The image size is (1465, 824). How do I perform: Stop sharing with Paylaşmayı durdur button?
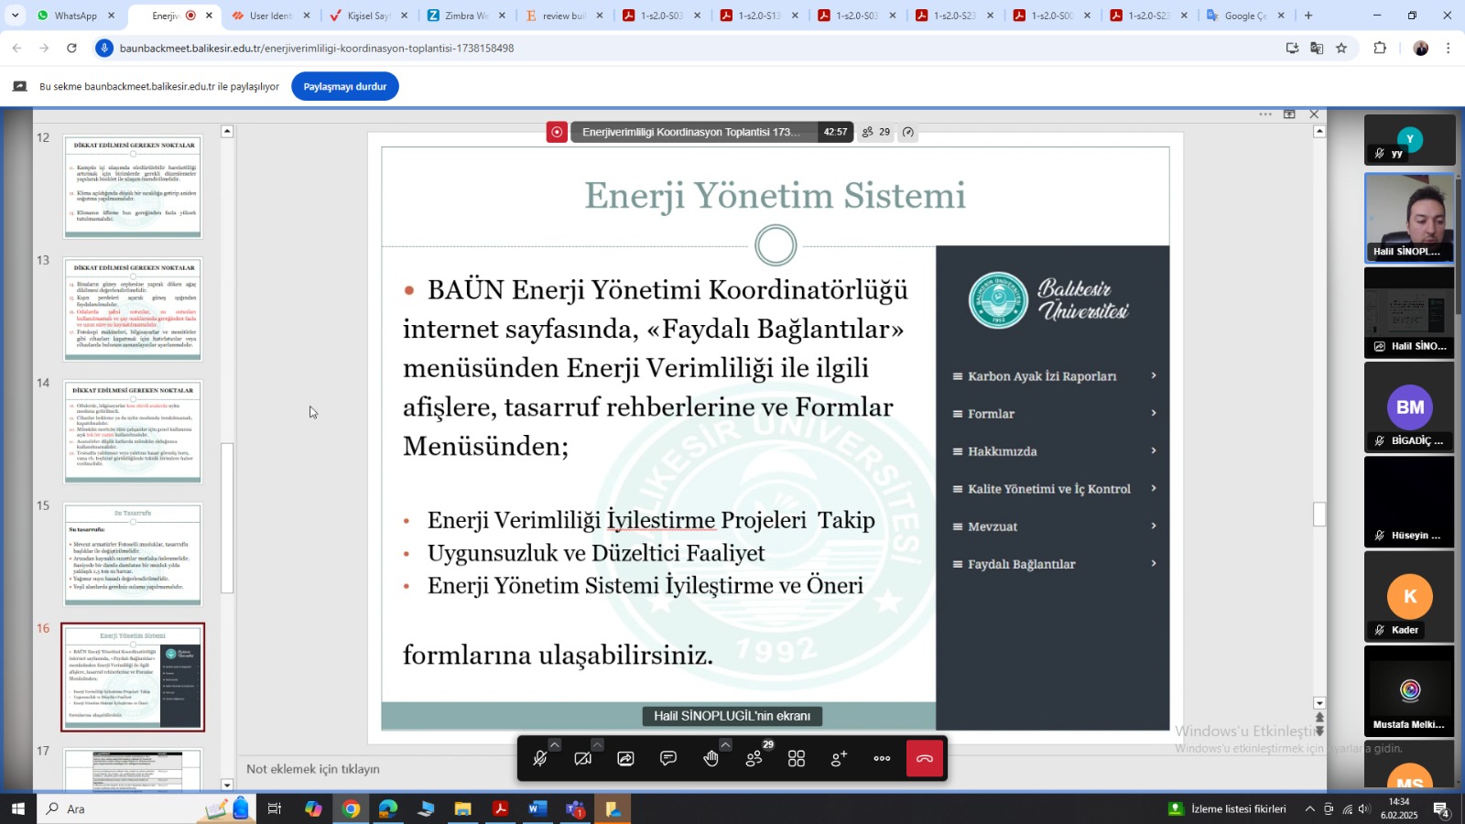pyautogui.click(x=345, y=86)
